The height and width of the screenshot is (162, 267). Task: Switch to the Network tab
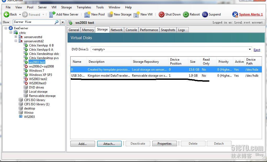pos(117,30)
